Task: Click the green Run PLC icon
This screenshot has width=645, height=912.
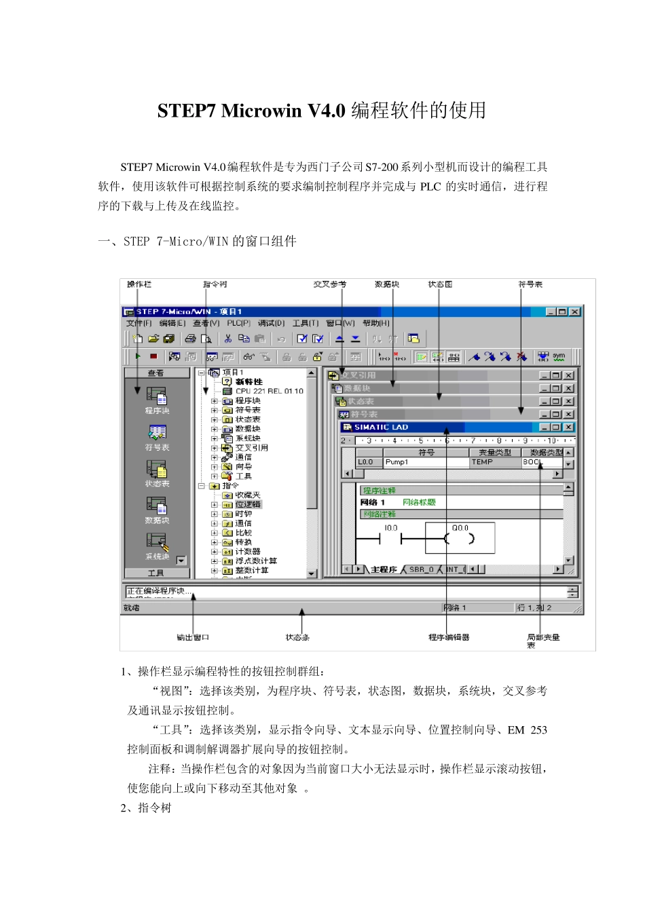Action: click(x=139, y=356)
